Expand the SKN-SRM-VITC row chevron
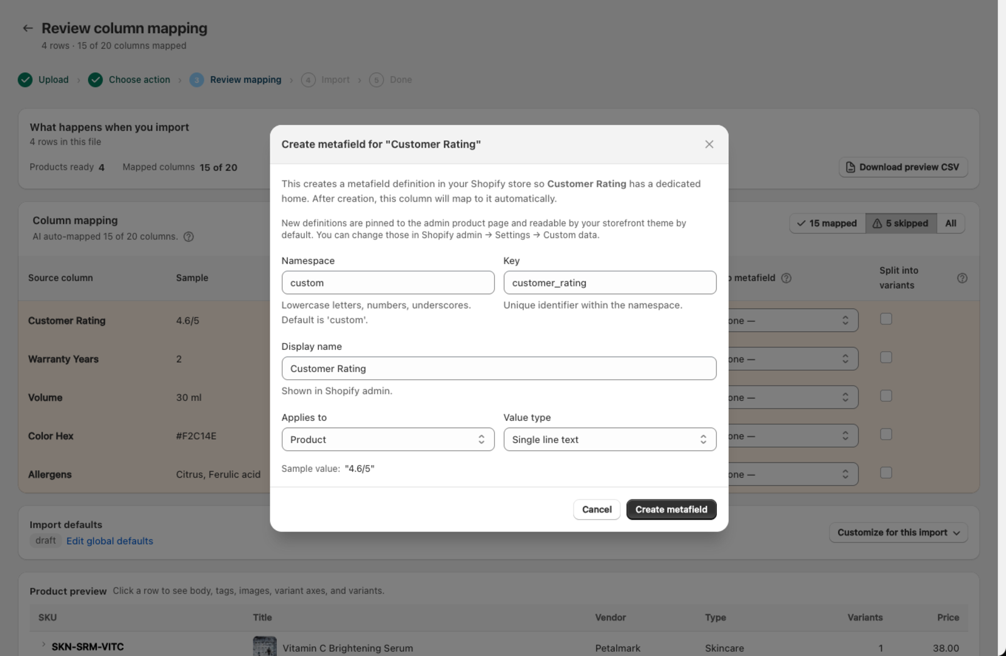This screenshot has height=656, width=1006. [43, 645]
